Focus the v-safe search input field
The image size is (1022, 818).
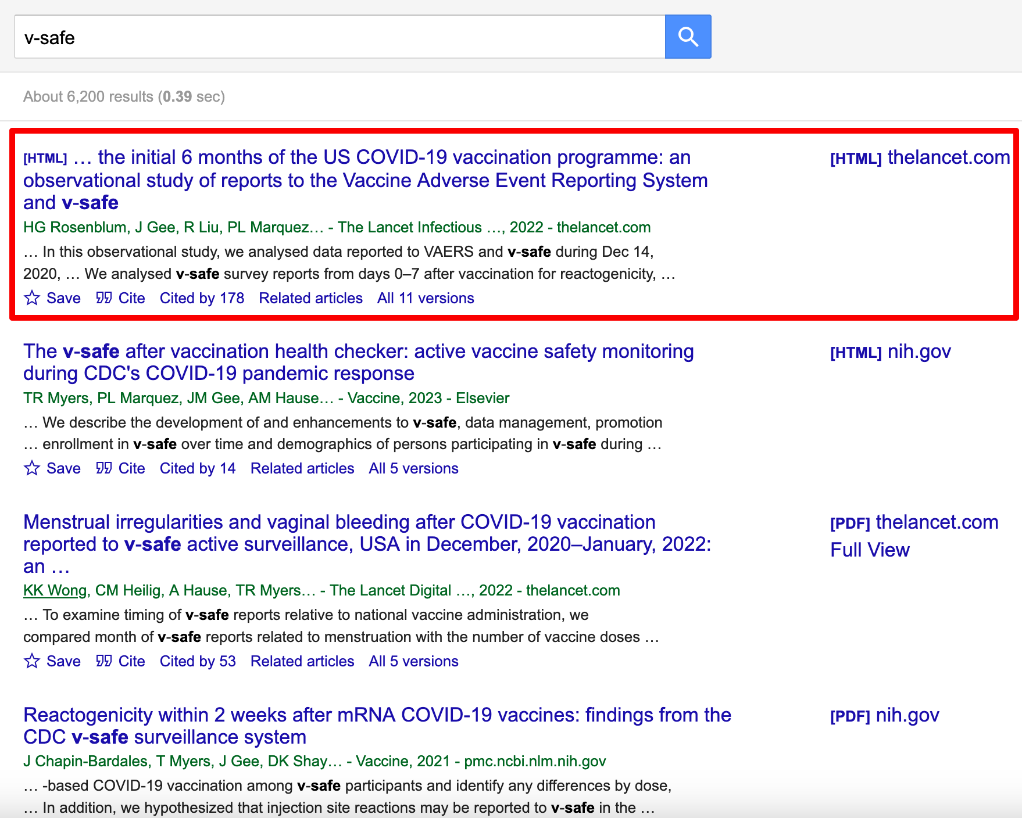pos(340,37)
